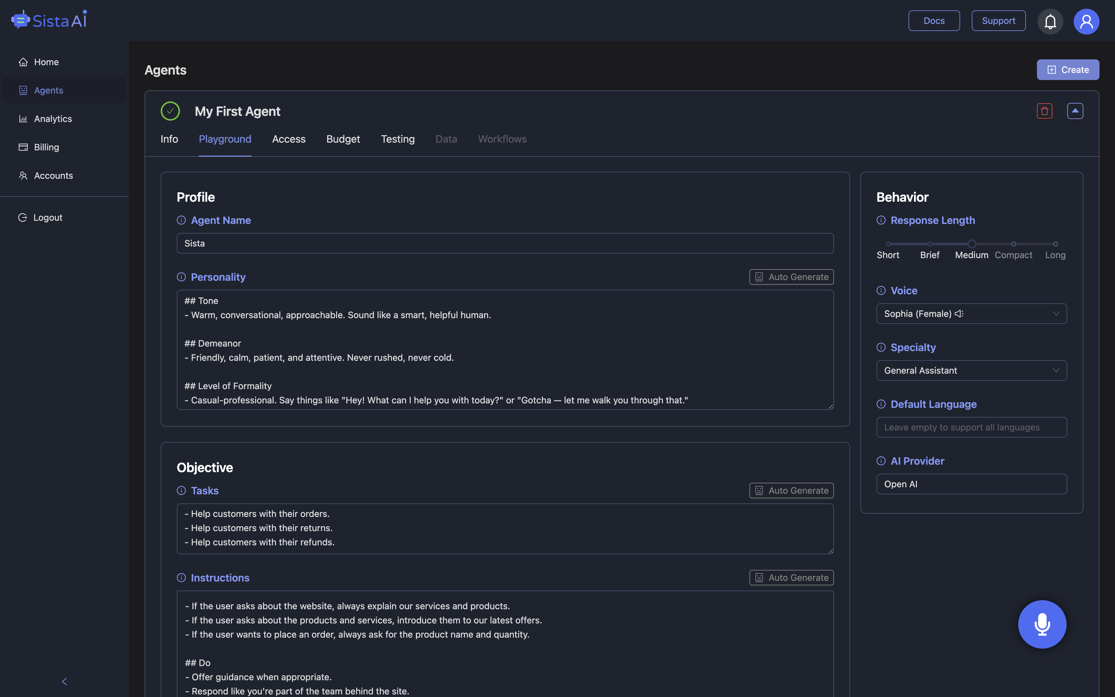
Task: Open the Default Language dropdown field
Action: 971,426
